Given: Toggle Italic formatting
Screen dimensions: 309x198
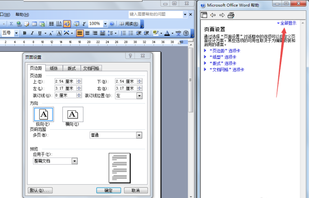Looking at the screenshot, I should pyautogui.click(x=32, y=33).
